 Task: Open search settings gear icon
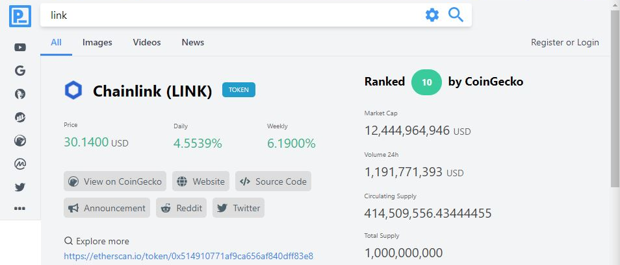coord(432,16)
